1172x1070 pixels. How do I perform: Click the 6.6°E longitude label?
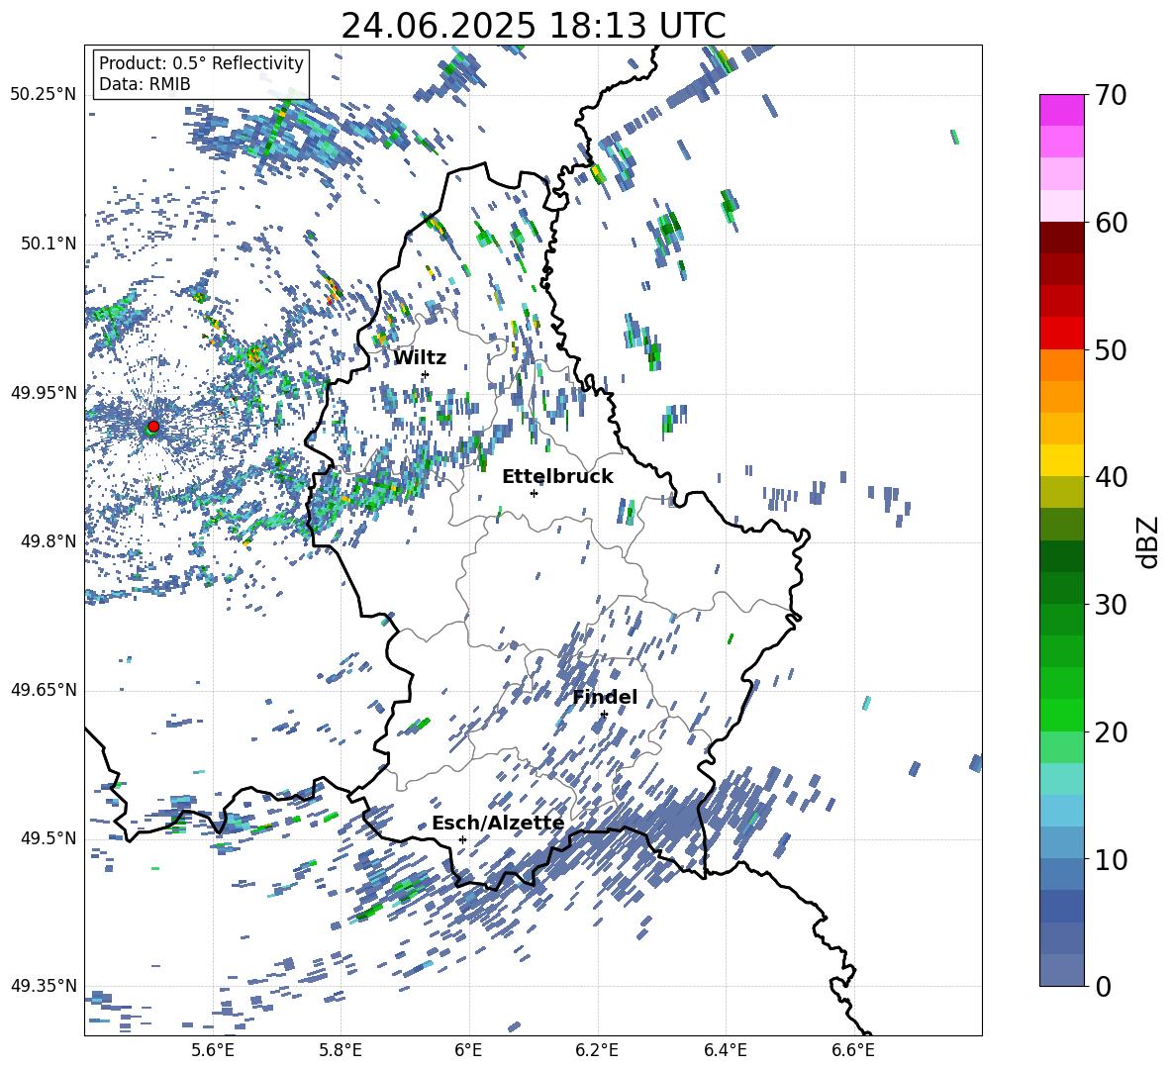[x=853, y=1050]
